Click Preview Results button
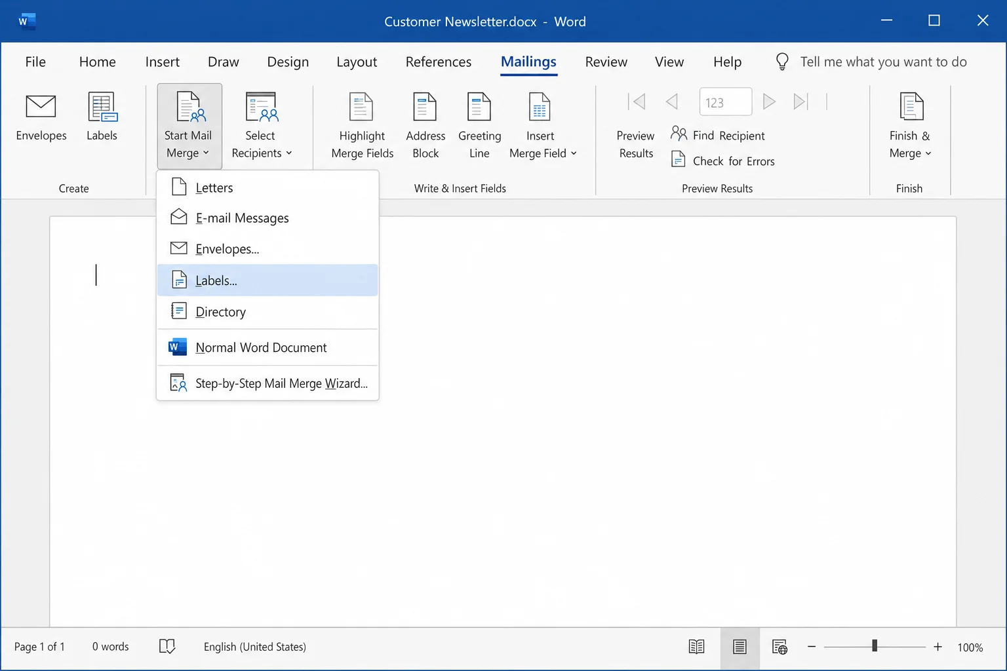The width and height of the screenshot is (1007, 671). pyautogui.click(x=636, y=144)
